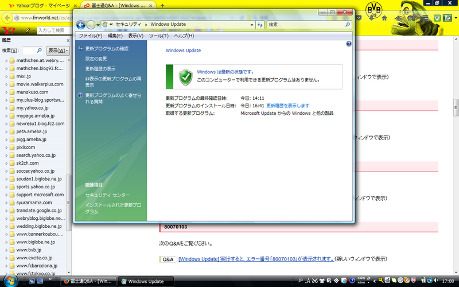Select www.fcbarcelona.jp history entry
This screenshot has width=459, height=287.
point(37,266)
